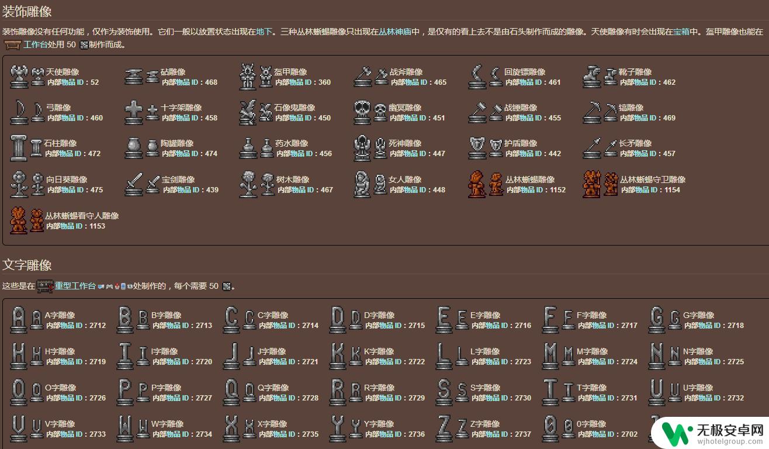Click the 丛林蜥蜴看守人雕像 name text
The width and height of the screenshot is (769, 449).
click(x=82, y=216)
